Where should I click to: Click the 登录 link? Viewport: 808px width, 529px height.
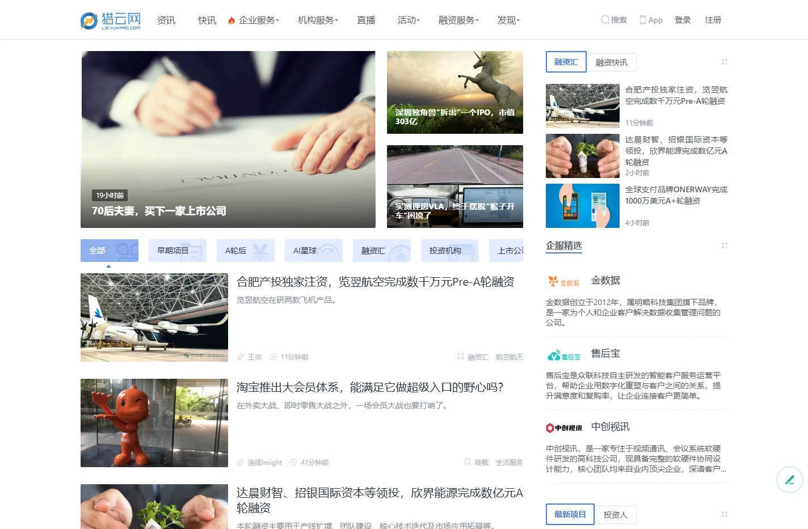[x=683, y=20]
